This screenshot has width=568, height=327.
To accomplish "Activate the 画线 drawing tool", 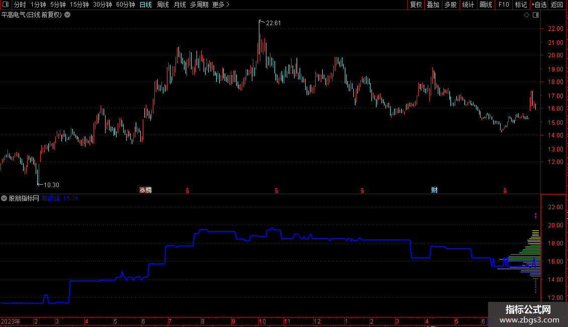I will (486, 5).
